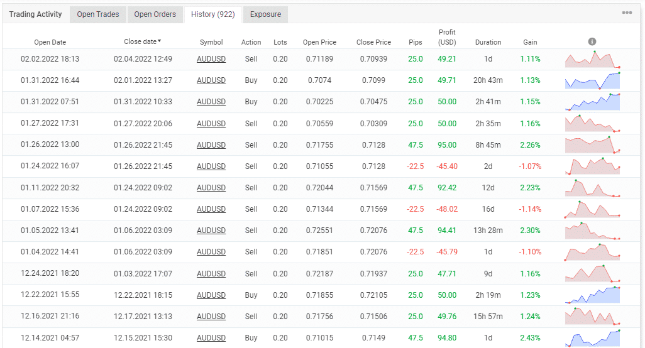Open AUDUSD link for 12.24.2021 18:20 trade
This screenshot has width=645, height=348.
[x=211, y=274]
